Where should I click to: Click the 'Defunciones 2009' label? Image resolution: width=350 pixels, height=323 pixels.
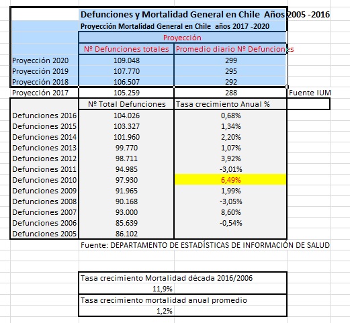click(x=44, y=191)
